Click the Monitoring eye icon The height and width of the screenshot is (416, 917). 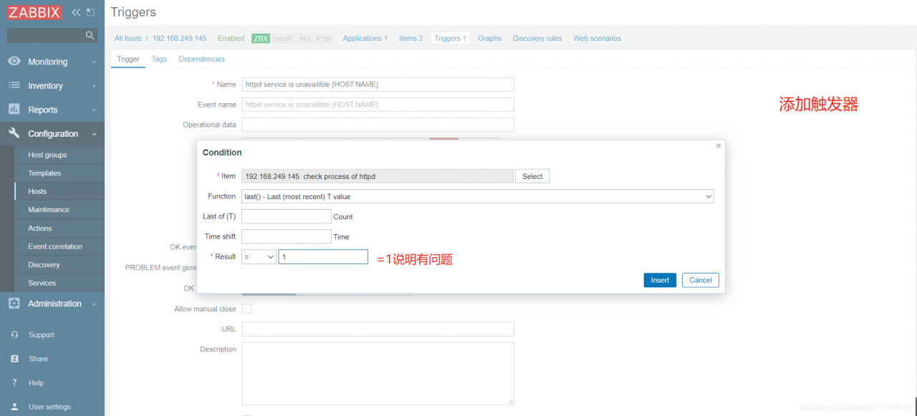pyautogui.click(x=14, y=62)
